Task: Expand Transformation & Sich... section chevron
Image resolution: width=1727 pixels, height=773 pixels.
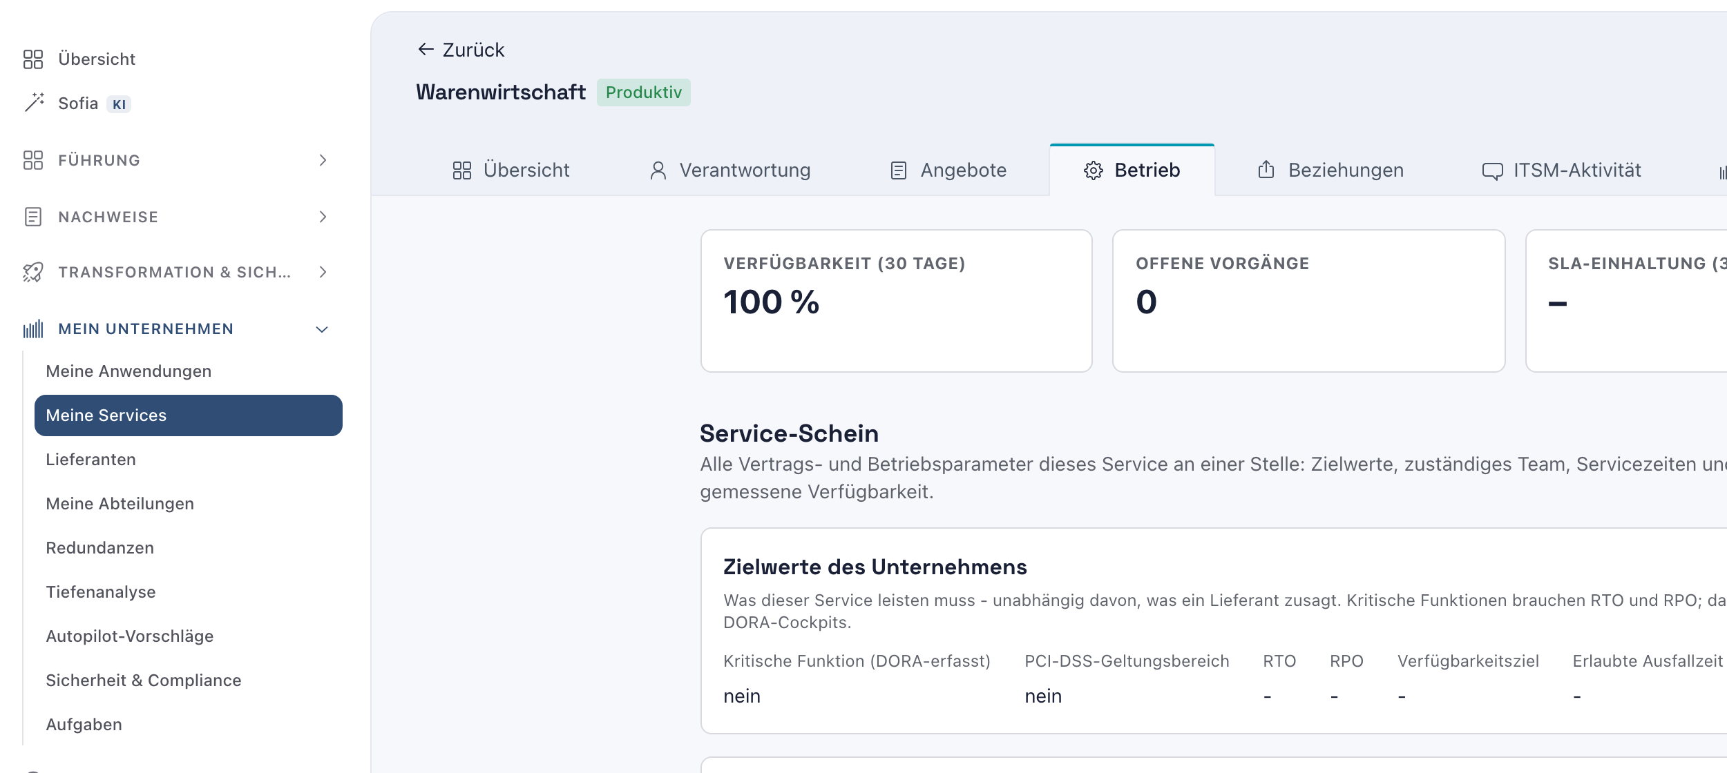Action: tap(323, 272)
